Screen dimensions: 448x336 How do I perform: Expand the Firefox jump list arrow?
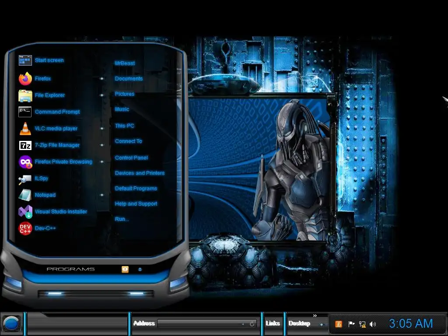click(x=101, y=79)
